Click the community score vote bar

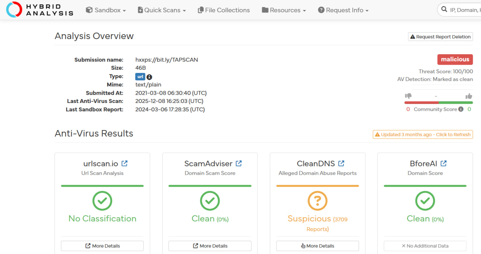[439, 103]
